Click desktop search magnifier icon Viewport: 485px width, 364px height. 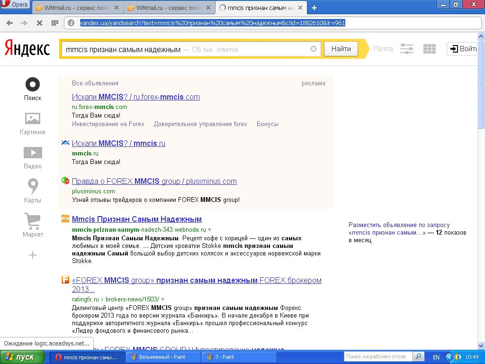pyautogui.click(x=418, y=356)
